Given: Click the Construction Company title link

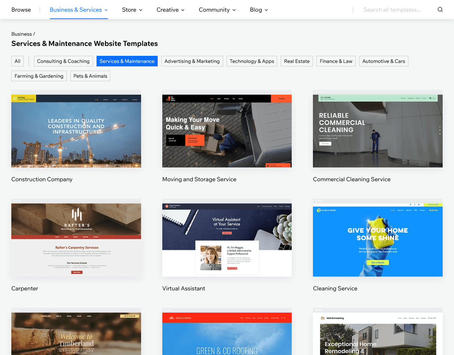Looking at the screenshot, I should 42,179.
